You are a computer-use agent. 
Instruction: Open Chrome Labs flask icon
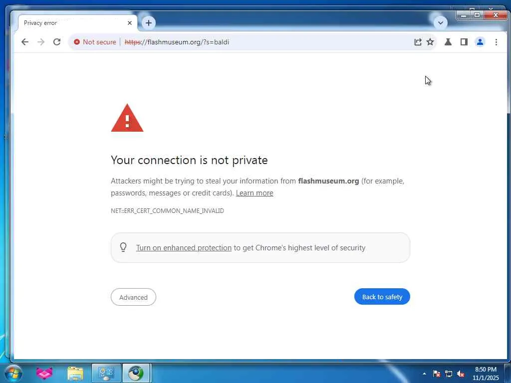coord(448,42)
